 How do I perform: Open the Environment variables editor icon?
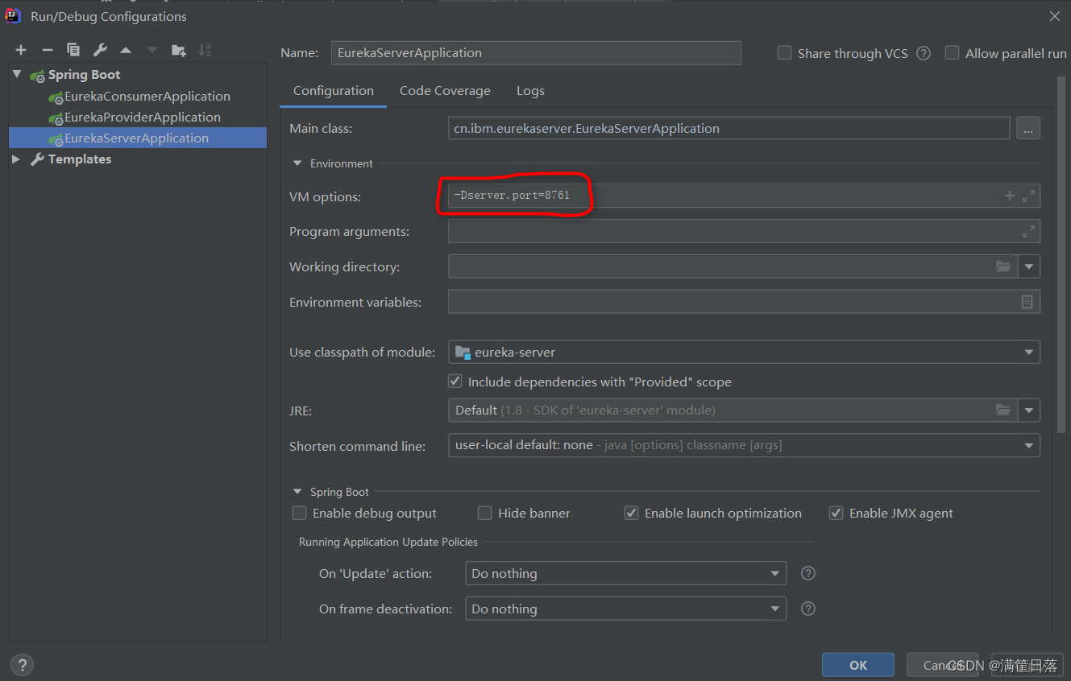point(1027,302)
